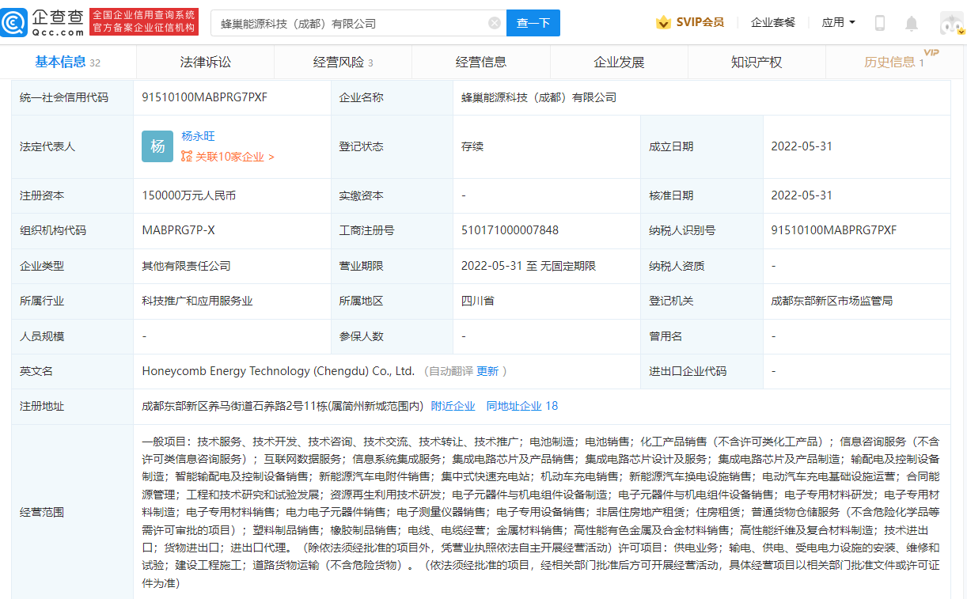The image size is (967, 599).
Task: Click the SVIP会员 crown icon
Action: tap(663, 23)
